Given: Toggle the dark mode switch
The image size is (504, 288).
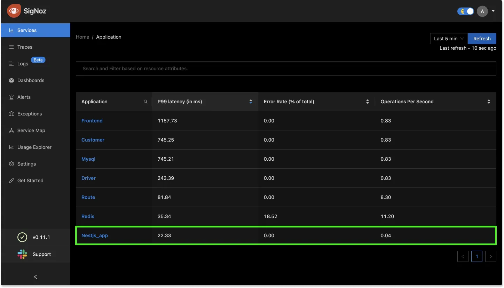Looking at the screenshot, I should (x=466, y=11).
